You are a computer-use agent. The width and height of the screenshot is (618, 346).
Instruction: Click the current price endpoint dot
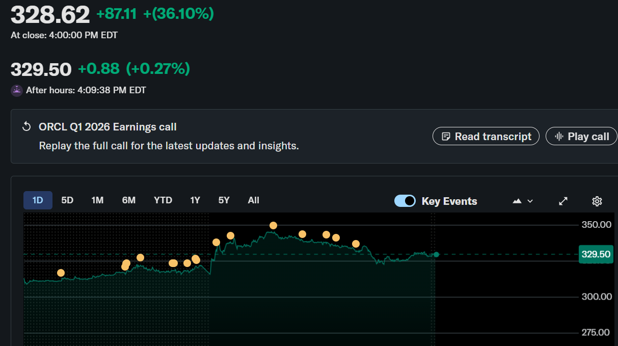(x=436, y=254)
